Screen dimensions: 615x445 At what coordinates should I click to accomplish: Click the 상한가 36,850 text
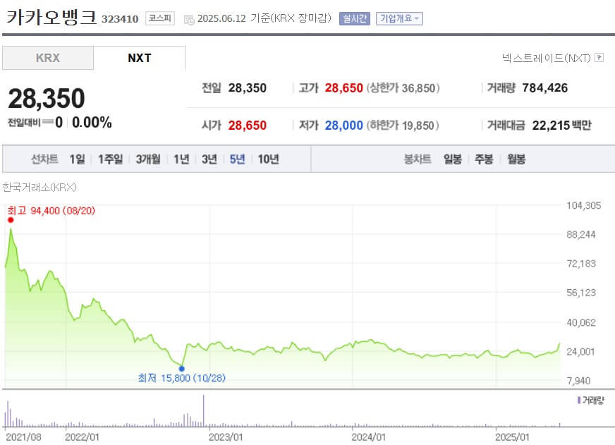click(x=403, y=88)
